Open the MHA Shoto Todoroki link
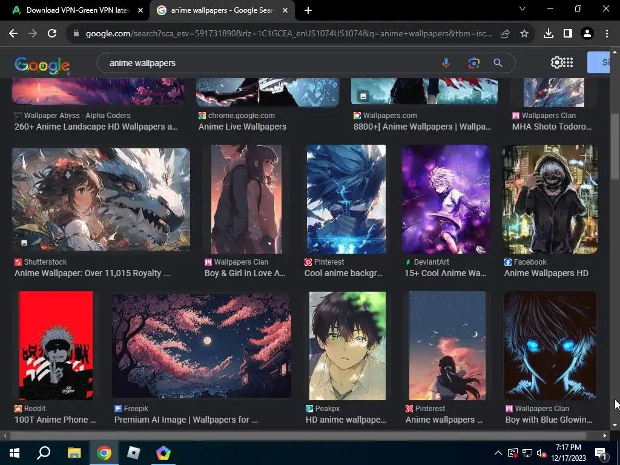620x465 pixels. (x=552, y=127)
